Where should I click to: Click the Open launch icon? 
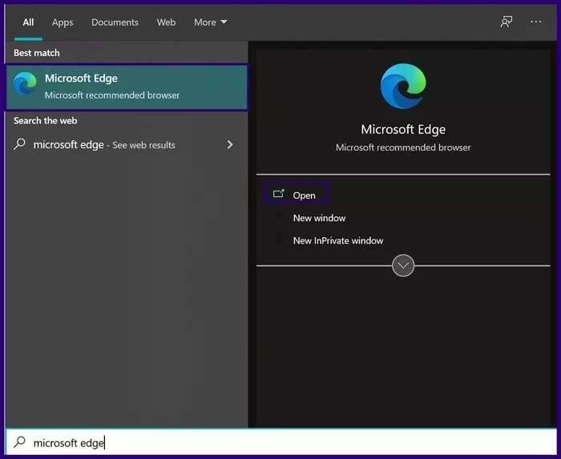[x=278, y=194]
